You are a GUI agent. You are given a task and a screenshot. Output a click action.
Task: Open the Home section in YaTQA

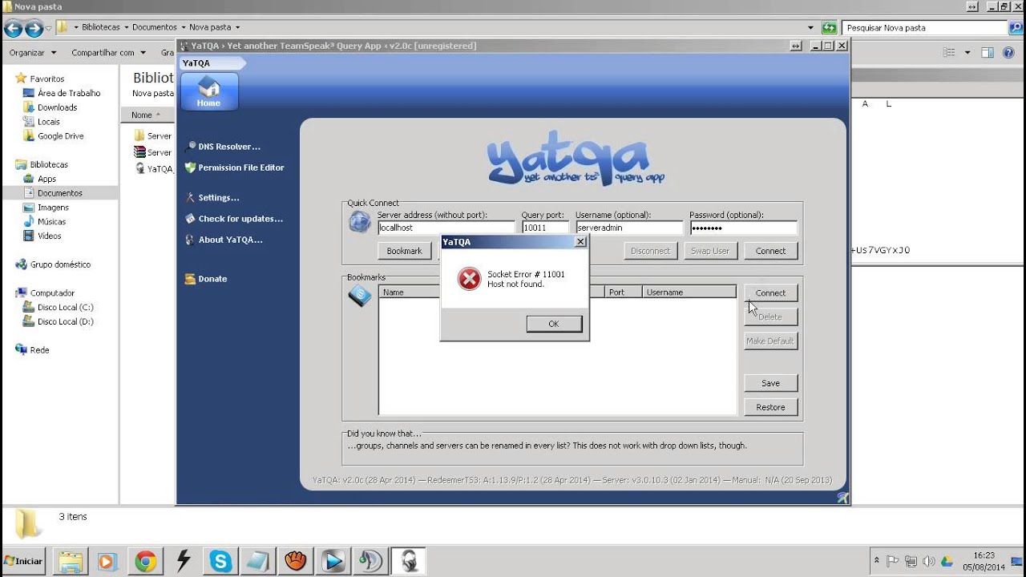[209, 91]
